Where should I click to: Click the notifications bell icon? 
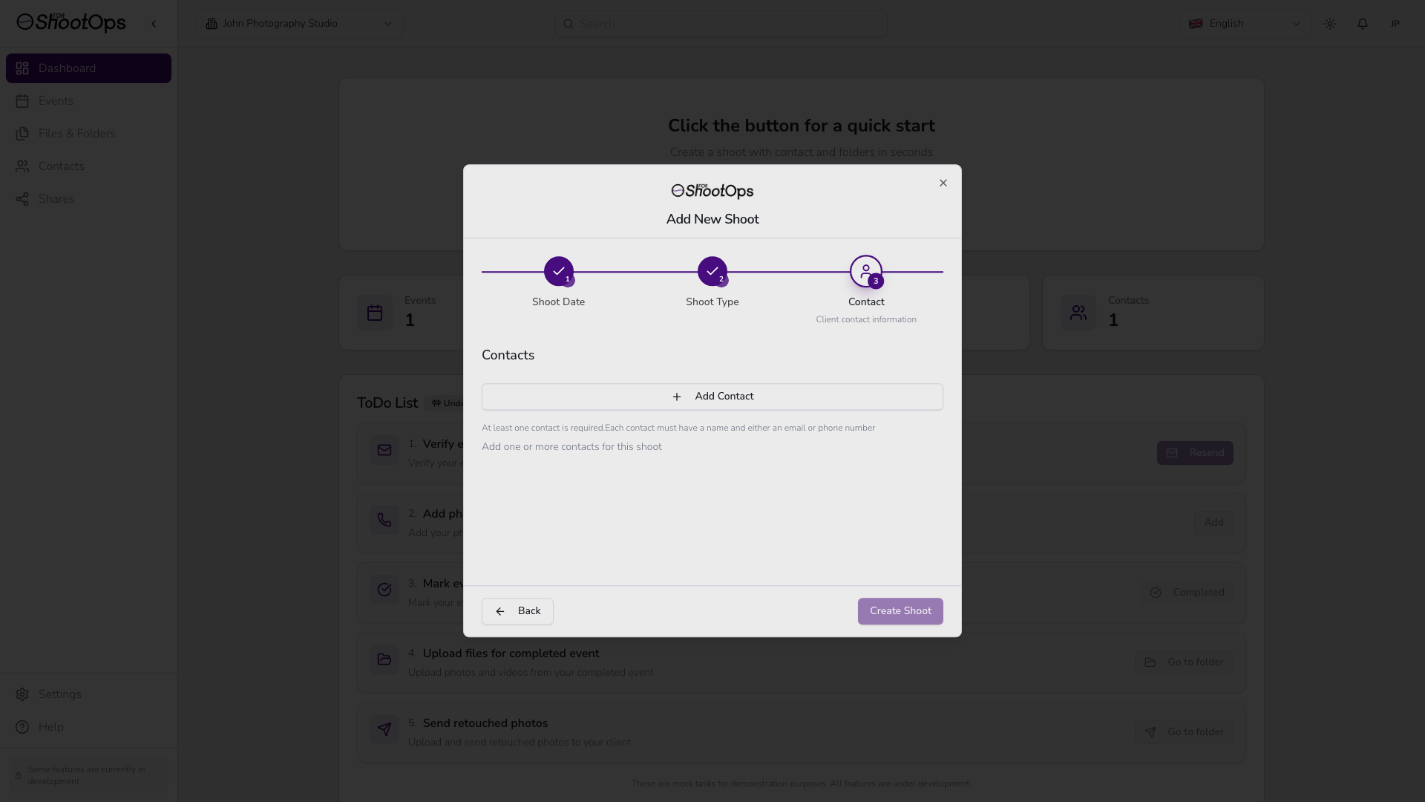point(1362,24)
